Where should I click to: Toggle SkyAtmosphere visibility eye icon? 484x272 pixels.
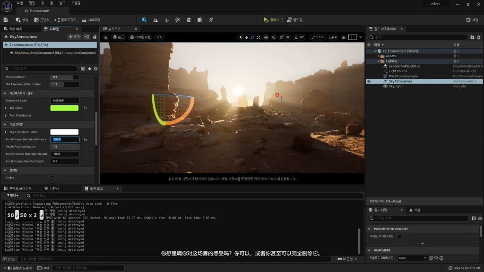click(369, 81)
